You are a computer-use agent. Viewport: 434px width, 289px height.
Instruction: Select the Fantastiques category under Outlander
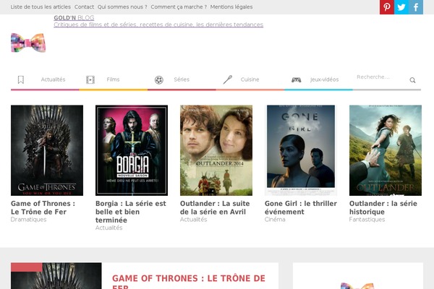367,220
